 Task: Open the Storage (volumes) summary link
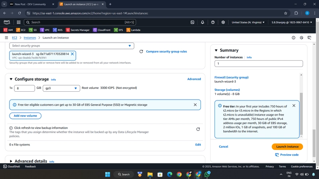pos(227,90)
